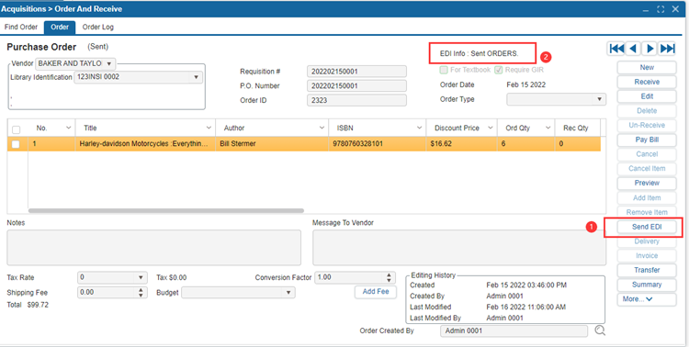Click the Edit button
Image resolution: width=689 pixels, height=347 pixels.
pos(647,96)
